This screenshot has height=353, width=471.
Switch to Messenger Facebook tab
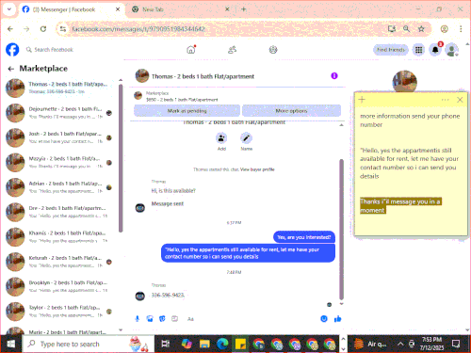pyautogui.click(x=71, y=9)
